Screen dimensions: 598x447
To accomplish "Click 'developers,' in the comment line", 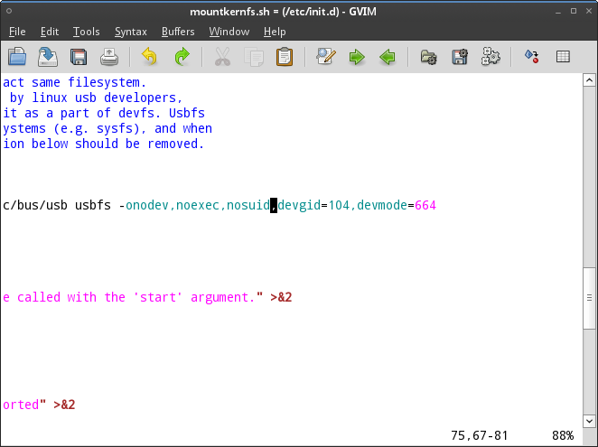I will pos(144,98).
